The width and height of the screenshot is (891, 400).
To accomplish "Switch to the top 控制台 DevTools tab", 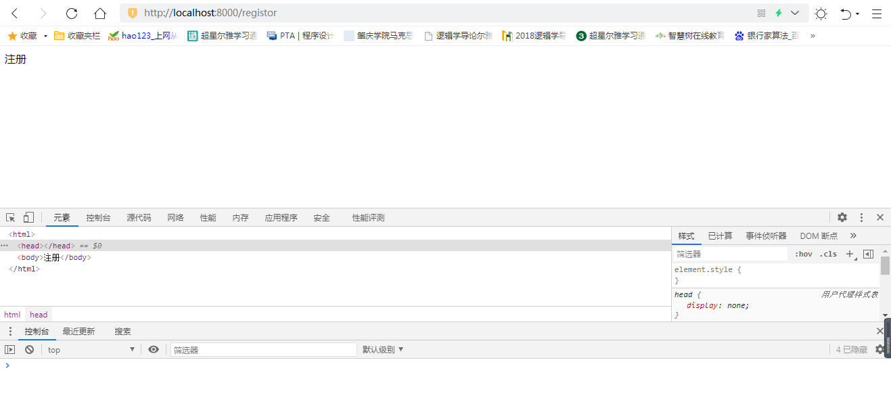I will (x=98, y=218).
